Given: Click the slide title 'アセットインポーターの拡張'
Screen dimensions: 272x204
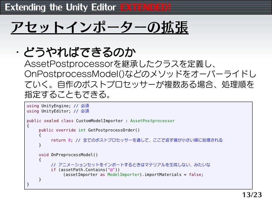Looking at the screenshot, I should tap(99, 27).
